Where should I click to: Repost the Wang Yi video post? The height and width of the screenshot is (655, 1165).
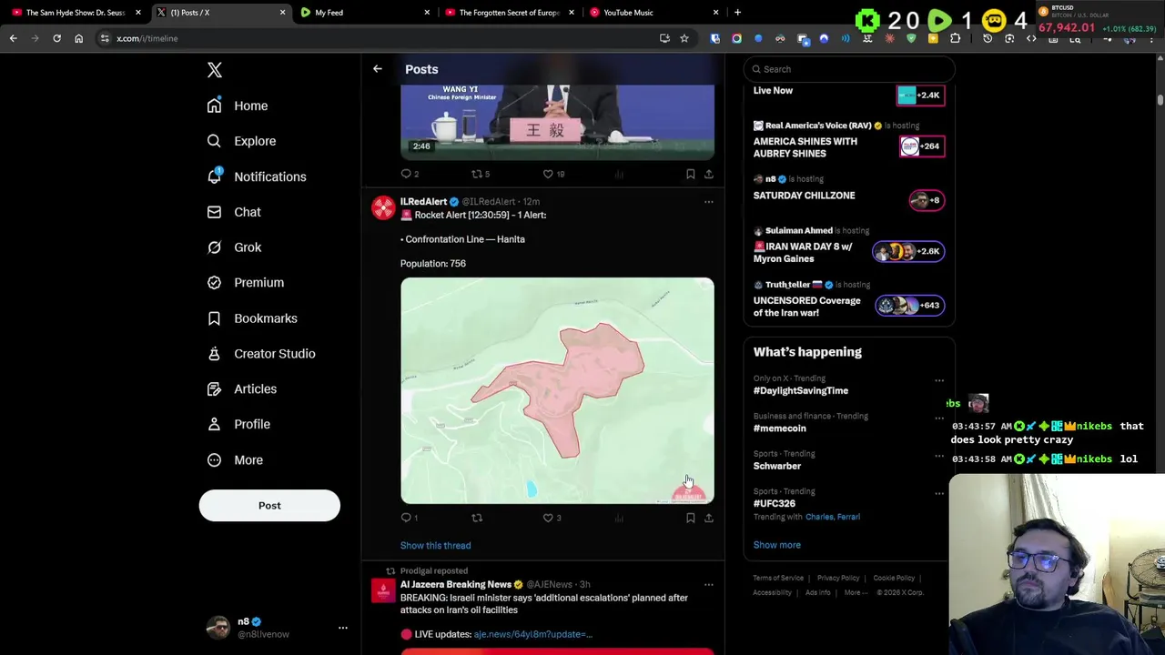pos(480,174)
